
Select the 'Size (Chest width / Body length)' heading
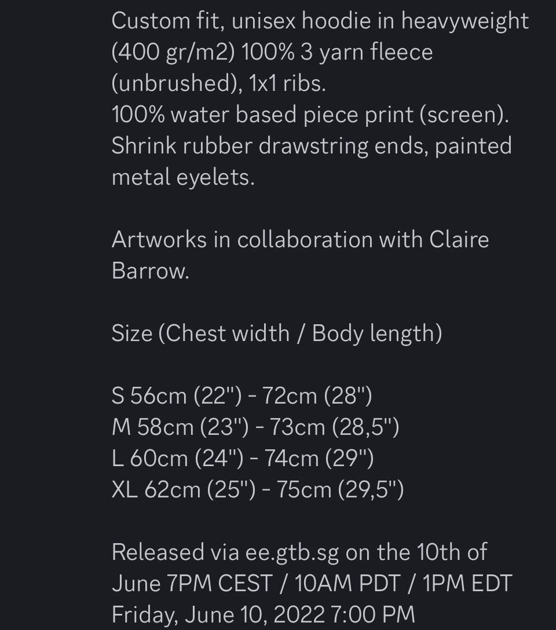[277, 334]
